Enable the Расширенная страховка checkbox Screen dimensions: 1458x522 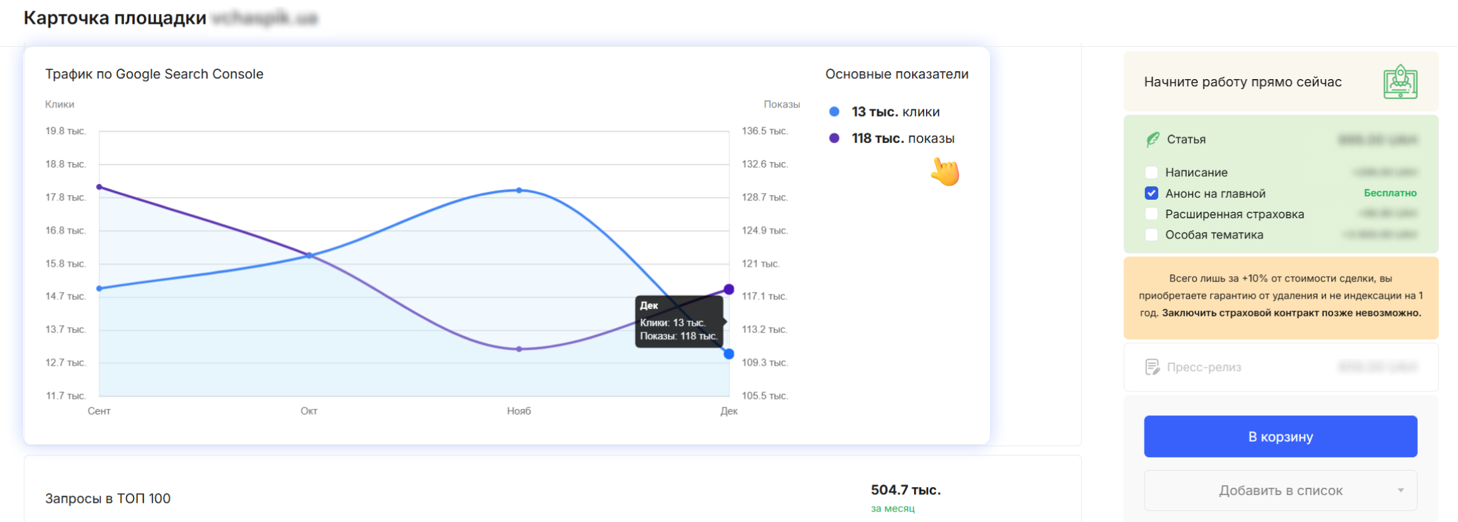click(x=1152, y=214)
